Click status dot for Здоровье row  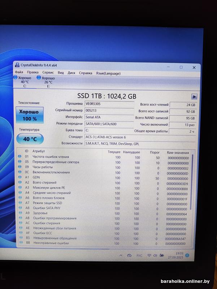click(x=21, y=213)
